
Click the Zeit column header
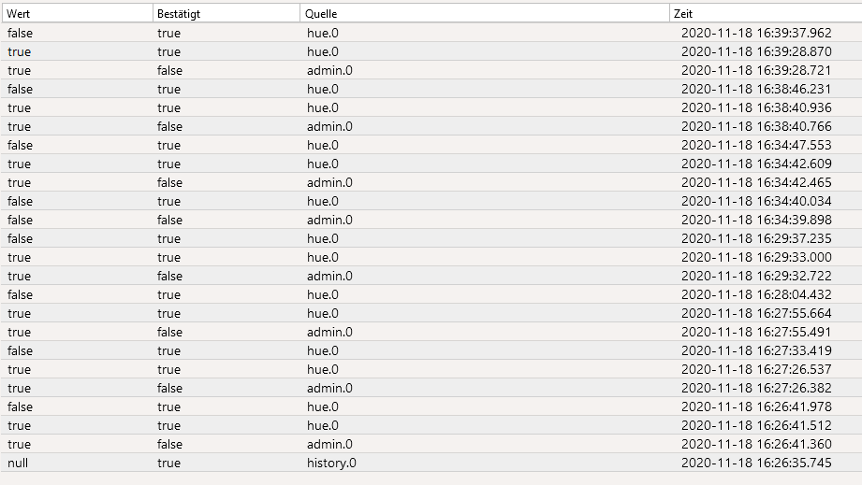click(x=766, y=14)
